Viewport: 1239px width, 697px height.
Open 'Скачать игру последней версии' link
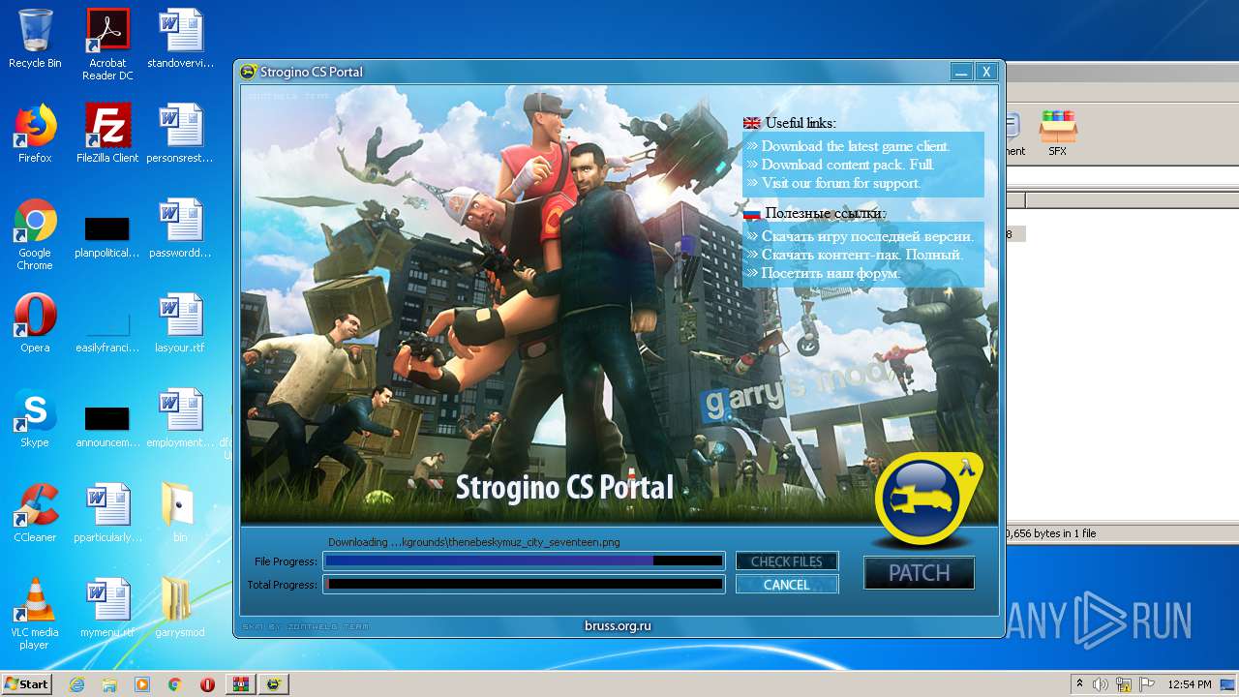867,236
